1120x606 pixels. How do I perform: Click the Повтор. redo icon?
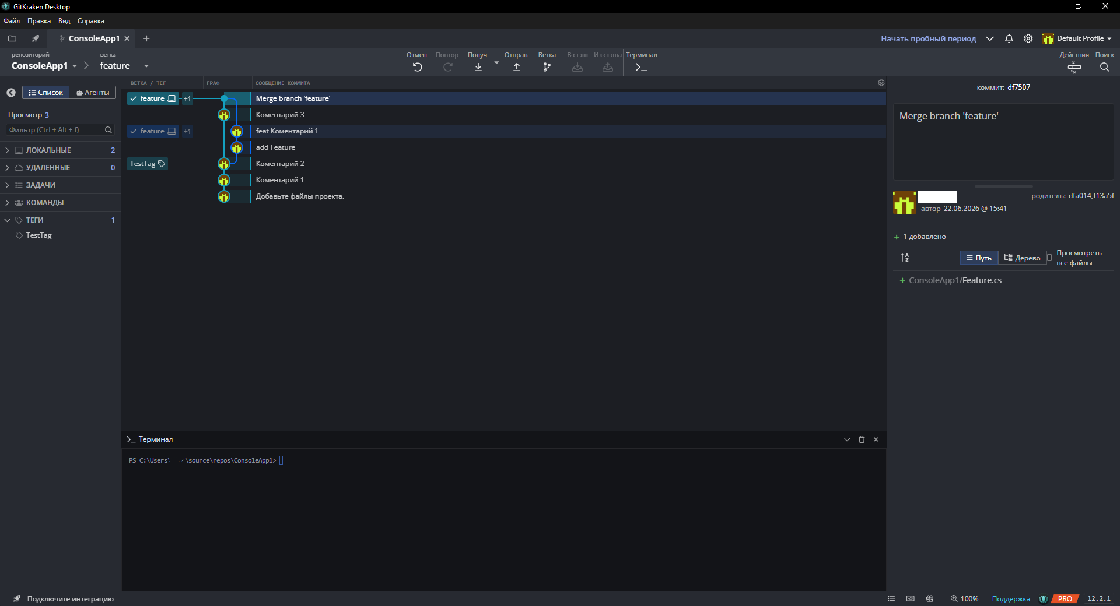(x=448, y=67)
